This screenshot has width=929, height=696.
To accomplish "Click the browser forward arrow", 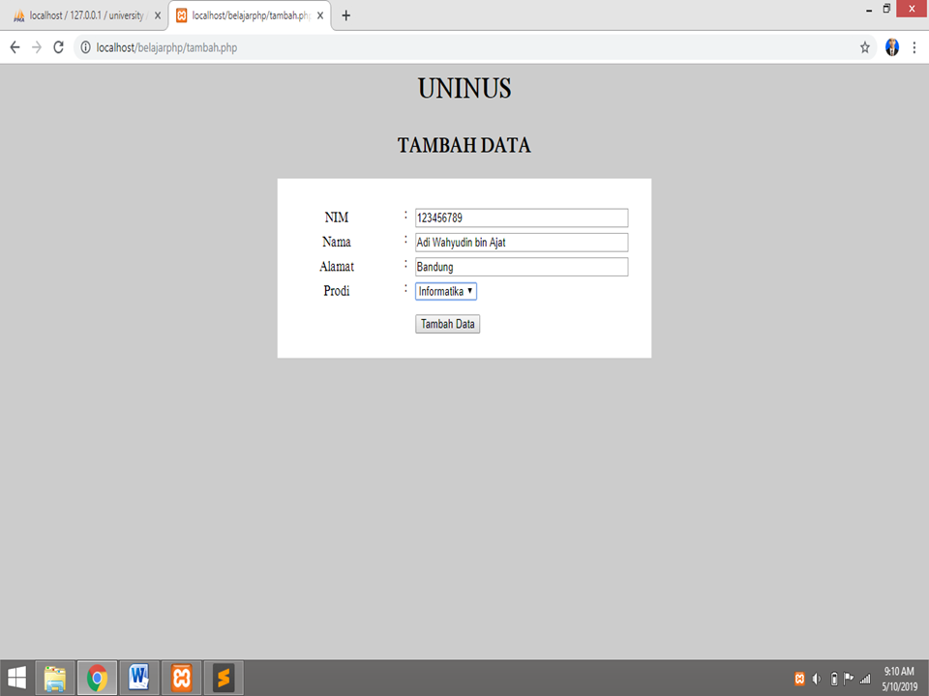I will [x=37, y=47].
